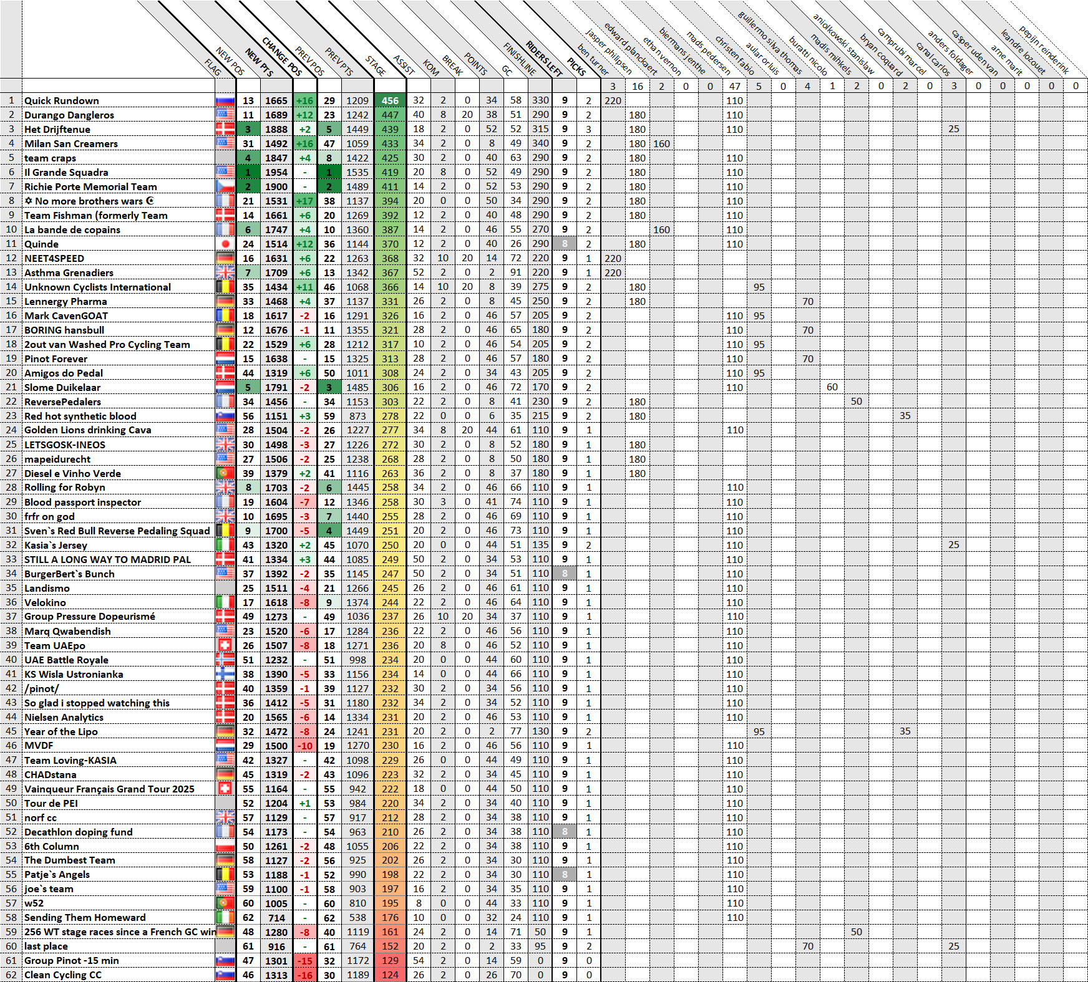
Task: Select the Czech flag for Richie Porte Memorial Team
Action: [x=225, y=186]
